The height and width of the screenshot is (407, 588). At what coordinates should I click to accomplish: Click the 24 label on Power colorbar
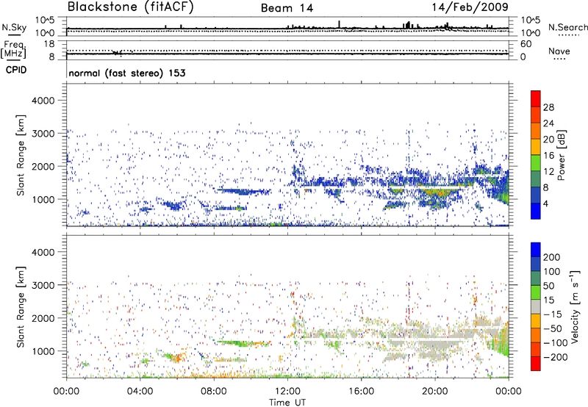click(x=548, y=123)
